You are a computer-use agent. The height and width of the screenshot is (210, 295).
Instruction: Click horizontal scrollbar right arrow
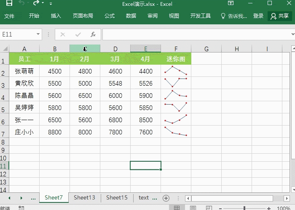click(287, 198)
